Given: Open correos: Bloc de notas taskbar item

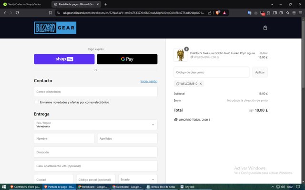Looking at the screenshot, I should click(x=161, y=187).
